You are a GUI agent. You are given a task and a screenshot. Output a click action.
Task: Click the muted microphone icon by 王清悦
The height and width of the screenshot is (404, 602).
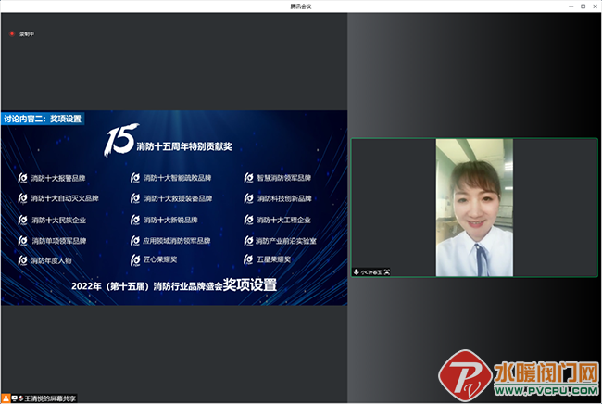pyautogui.click(x=20, y=398)
